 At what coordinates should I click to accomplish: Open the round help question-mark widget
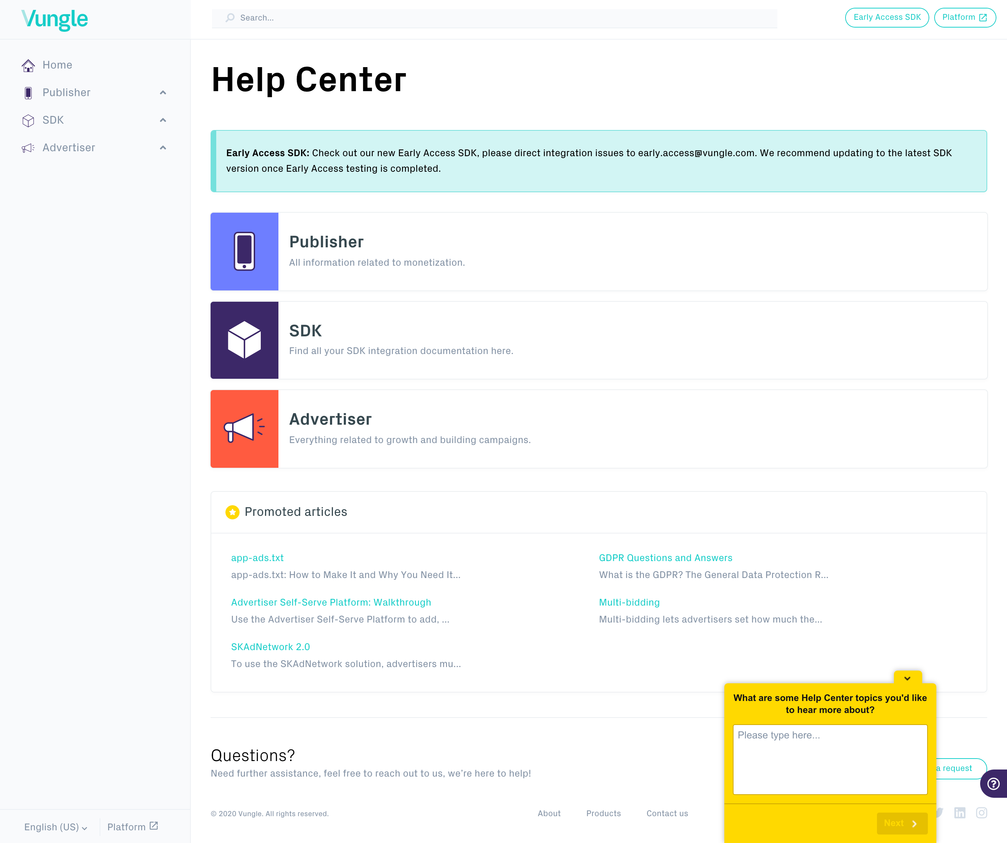coord(993,784)
